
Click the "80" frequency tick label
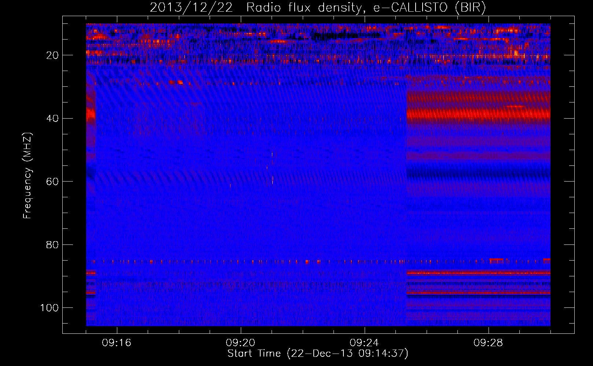coord(52,244)
